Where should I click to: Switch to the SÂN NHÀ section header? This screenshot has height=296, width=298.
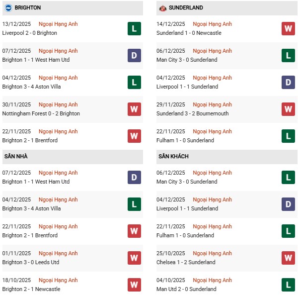[x=16, y=156]
